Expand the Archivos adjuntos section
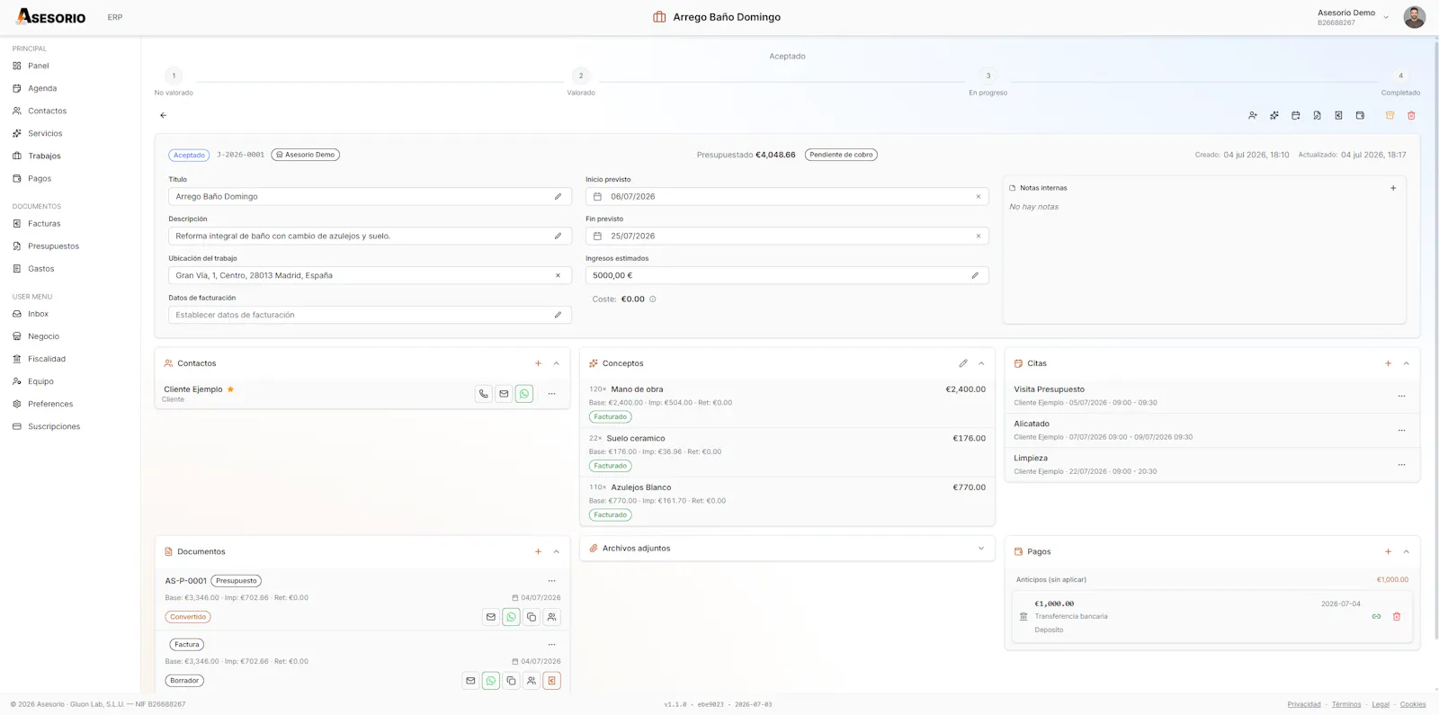 tap(981, 548)
